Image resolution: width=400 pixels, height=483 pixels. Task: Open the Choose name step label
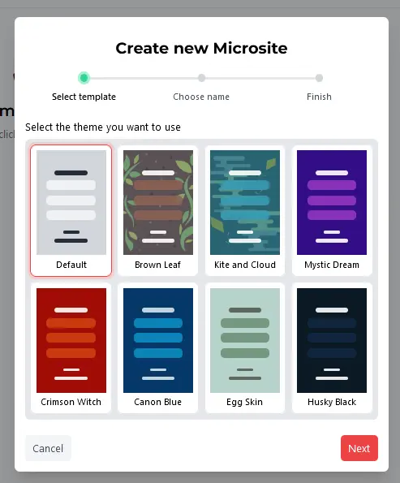tap(201, 97)
